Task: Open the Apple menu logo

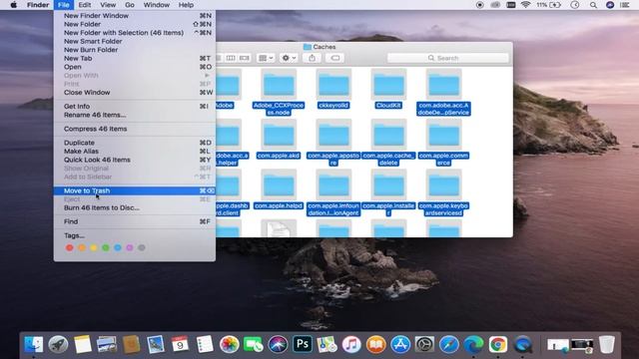Action: (x=13, y=5)
